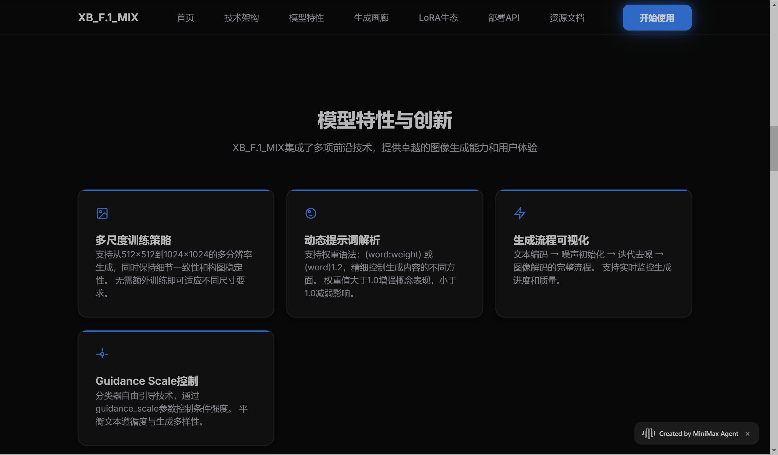The image size is (778, 455).
Task: Open the 首页 navigation item
Action: point(185,18)
